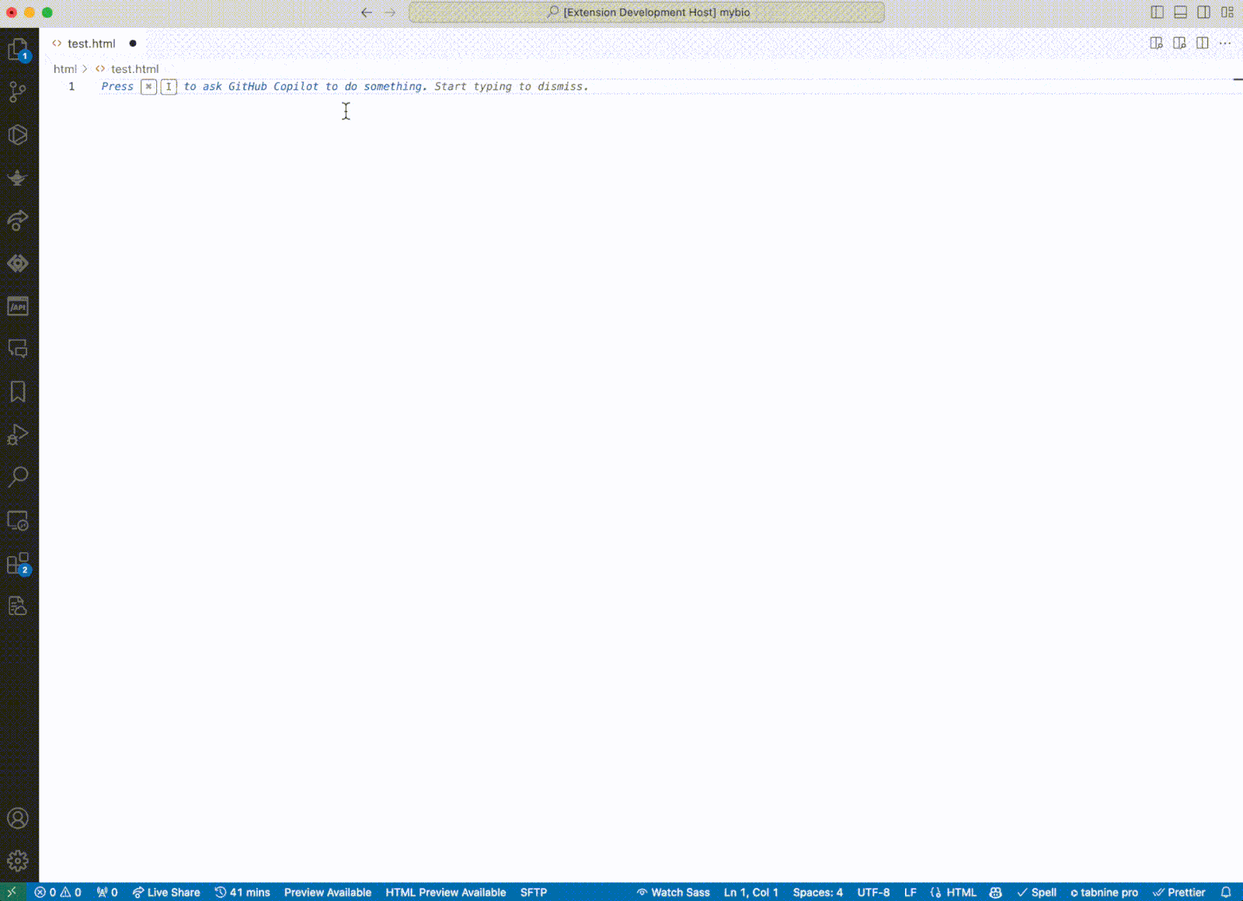
Task: Toggle the Spell checker status item
Action: [x=1037, y=892]
